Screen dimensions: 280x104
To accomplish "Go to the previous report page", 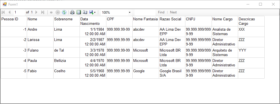I will (9, 12).
